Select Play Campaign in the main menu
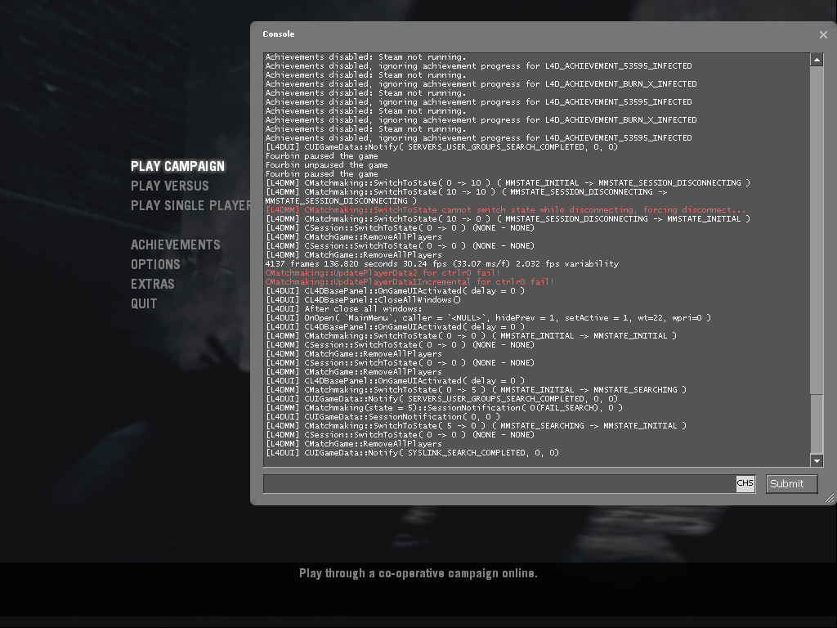The image size is (837, 628). pyautogui.click(x=177, y=166)
